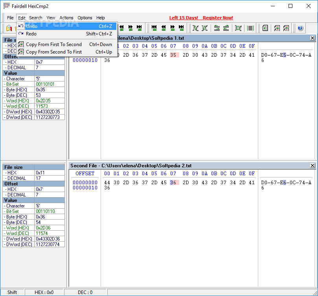Screen dimensions: 318x296
Task: Open the View menu
Action: (51, 18)
